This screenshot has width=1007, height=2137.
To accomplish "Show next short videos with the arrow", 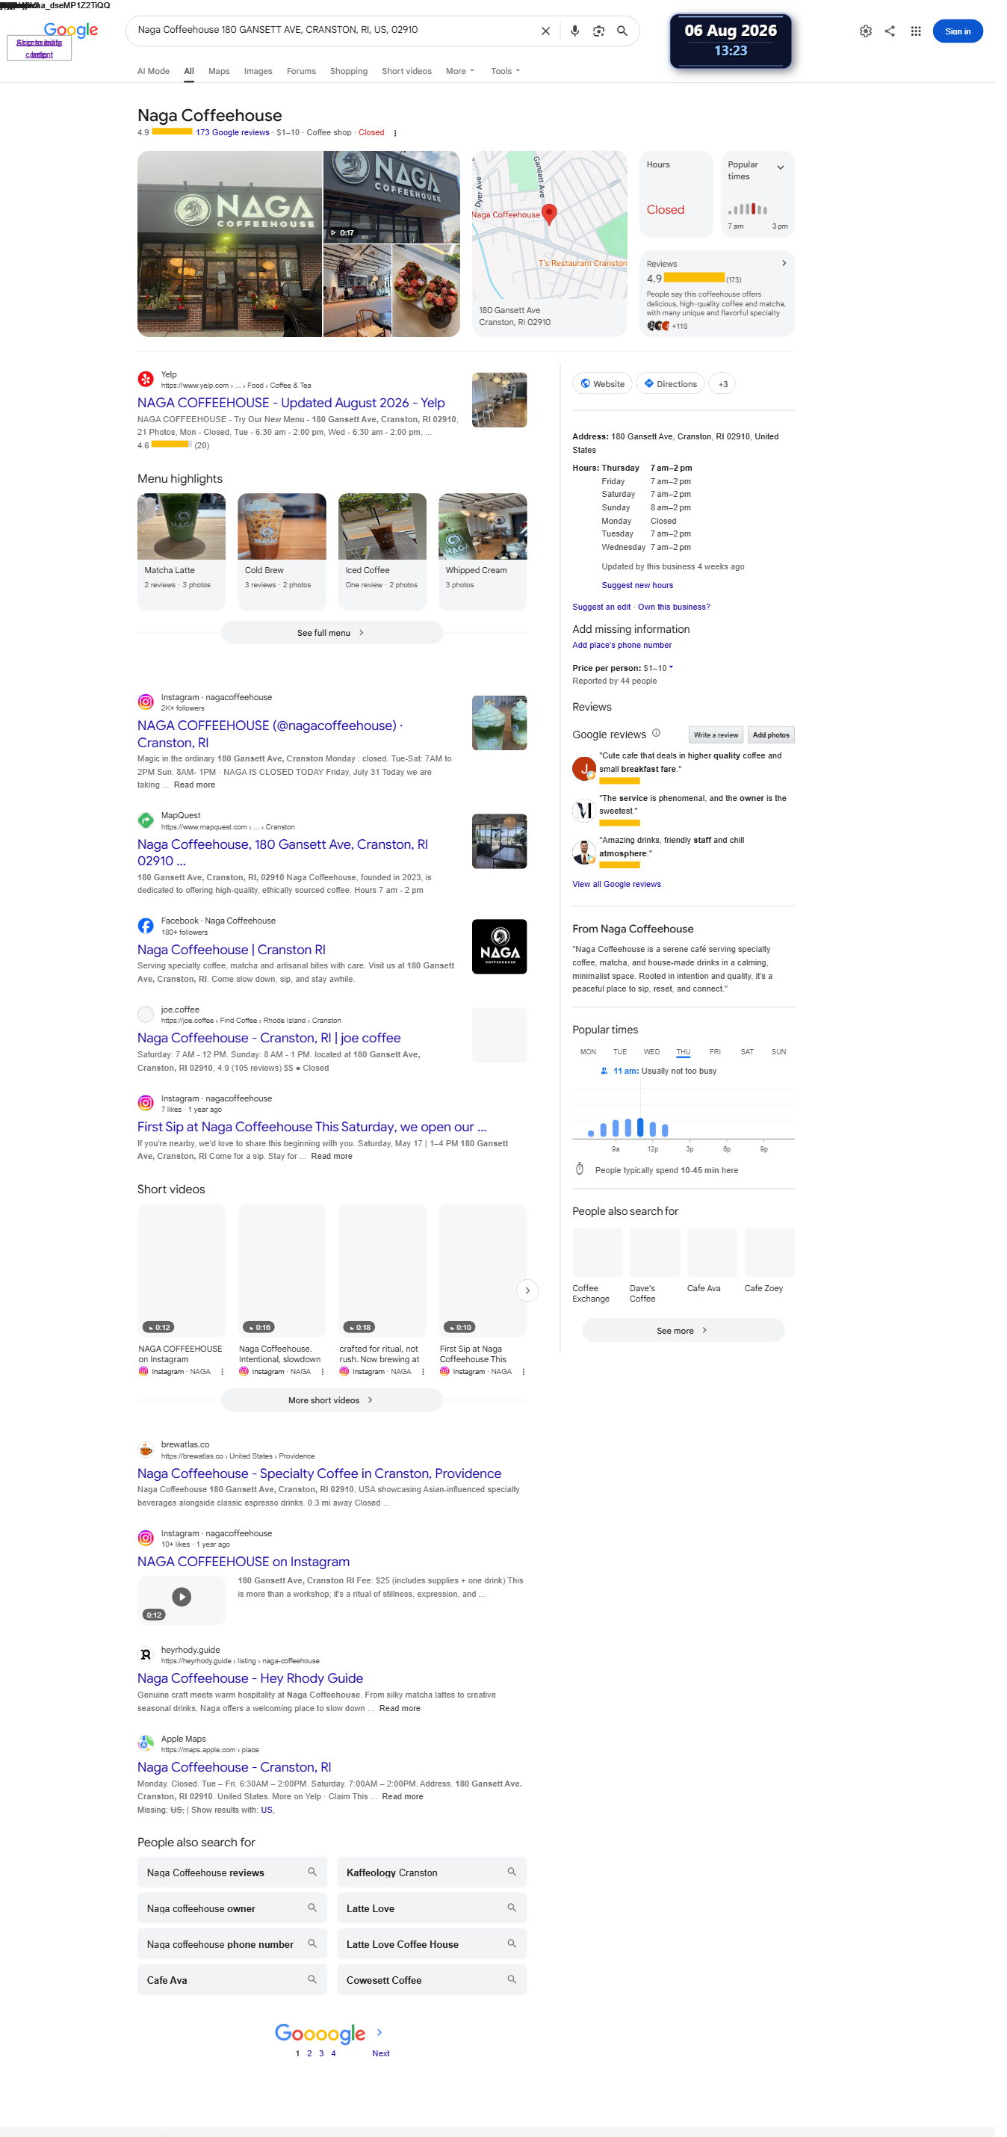I will (x=527, y=1291).
